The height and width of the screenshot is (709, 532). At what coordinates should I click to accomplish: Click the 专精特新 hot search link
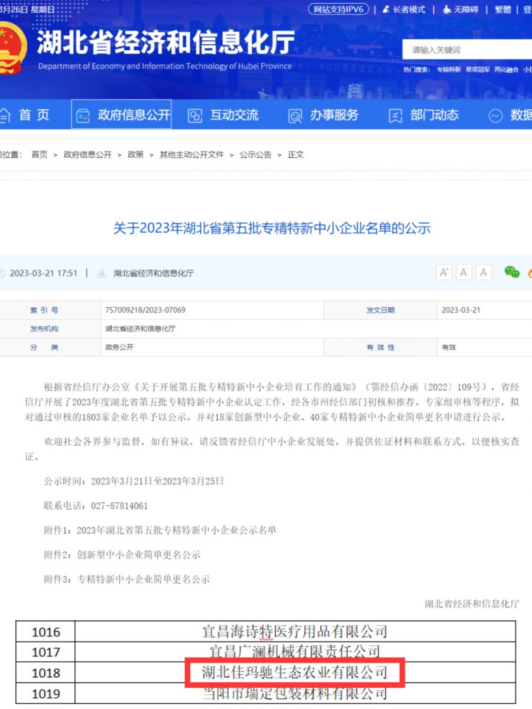click(x=449, y=70)
